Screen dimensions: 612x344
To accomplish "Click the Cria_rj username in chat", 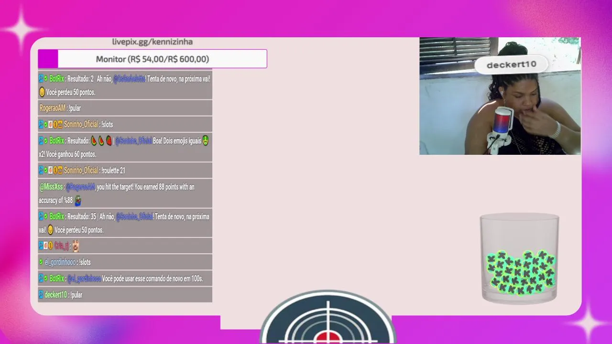I will click(x=61, y=246).
